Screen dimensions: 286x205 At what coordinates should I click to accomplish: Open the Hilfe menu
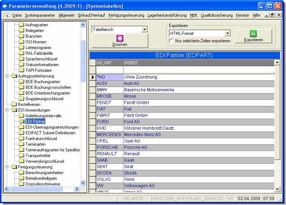coord(256,15)
